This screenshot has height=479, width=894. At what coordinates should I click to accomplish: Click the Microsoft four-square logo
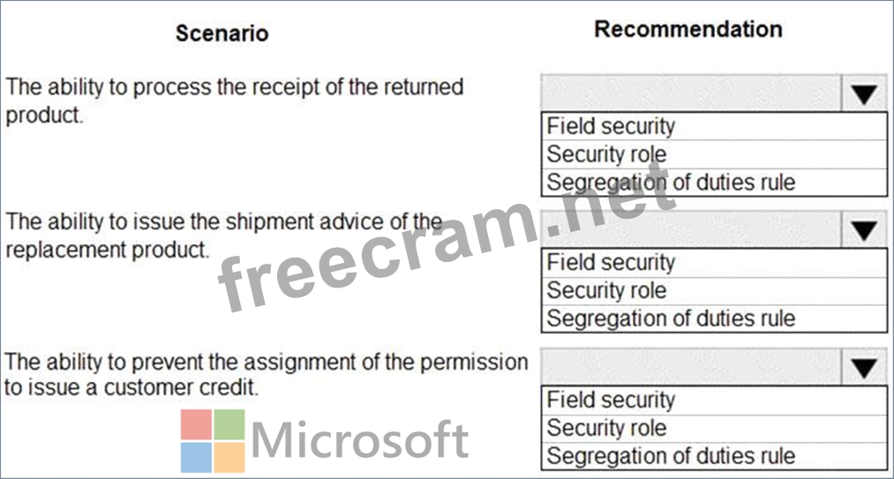click(213, 440)
